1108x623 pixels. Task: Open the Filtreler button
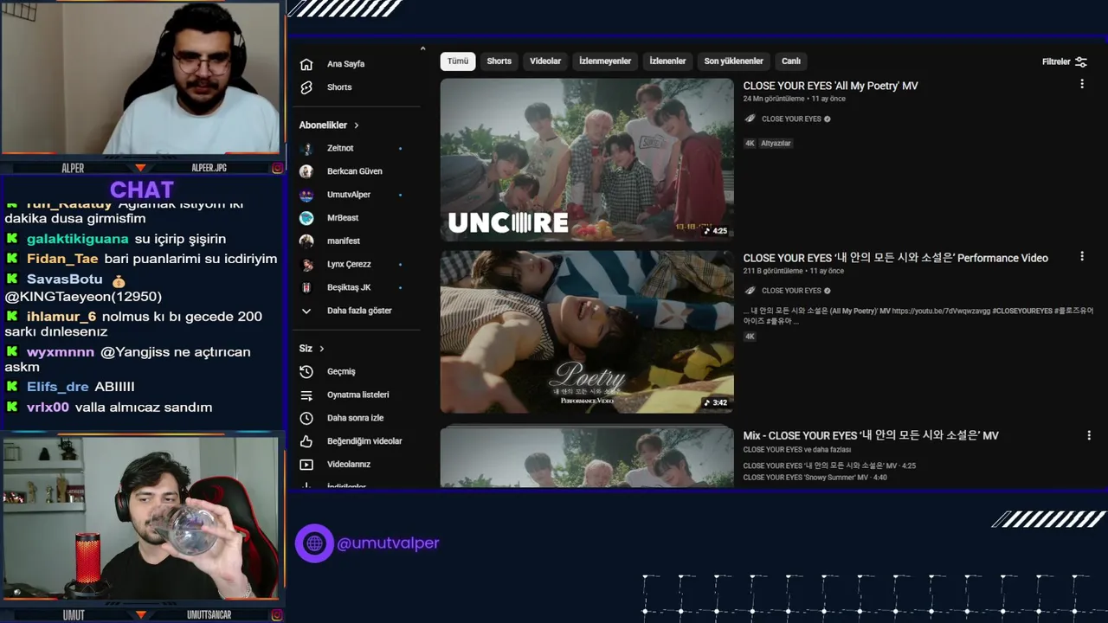click(1065, 61)
